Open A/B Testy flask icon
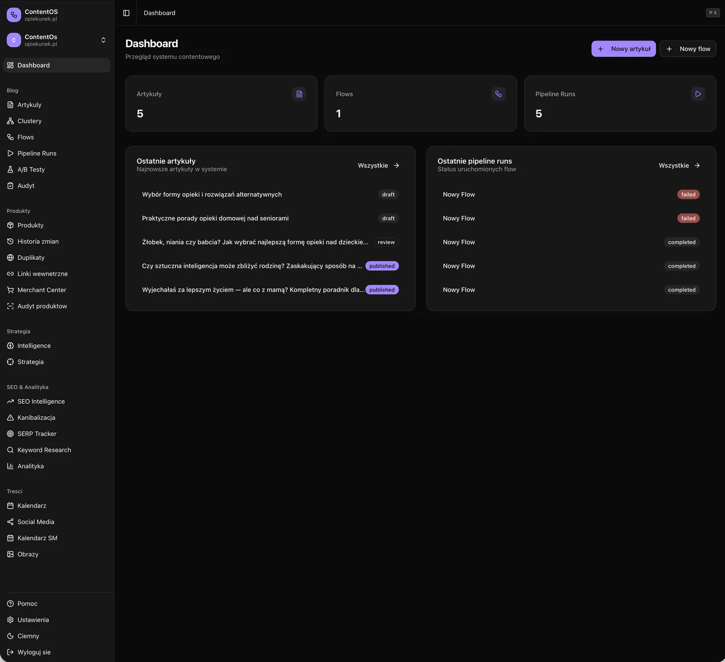The image size is (725, 662). click(x=10, y=170)
